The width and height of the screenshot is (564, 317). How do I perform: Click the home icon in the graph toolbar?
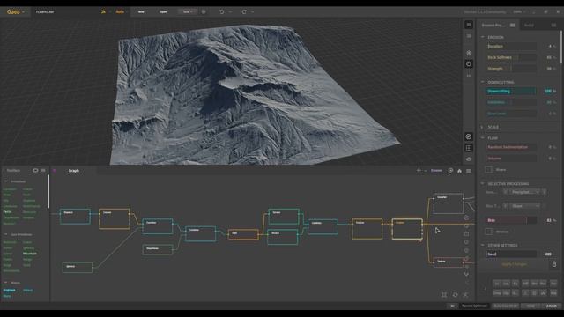(459, 171)
